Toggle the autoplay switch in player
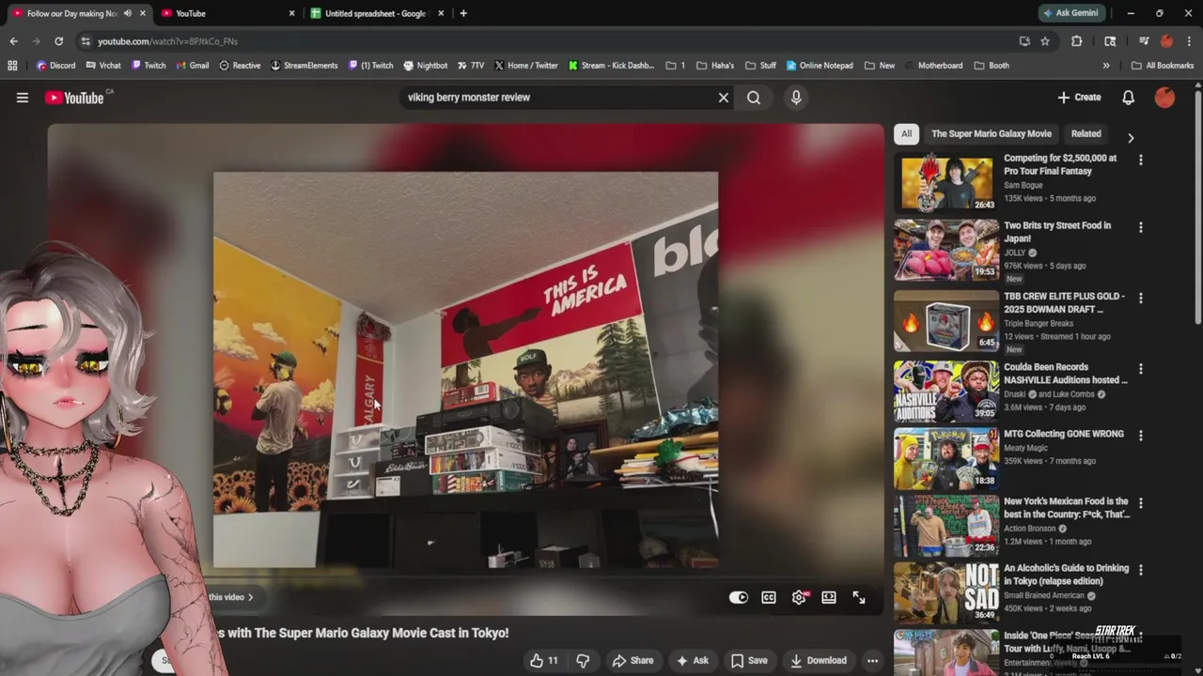 coord(739,597)
